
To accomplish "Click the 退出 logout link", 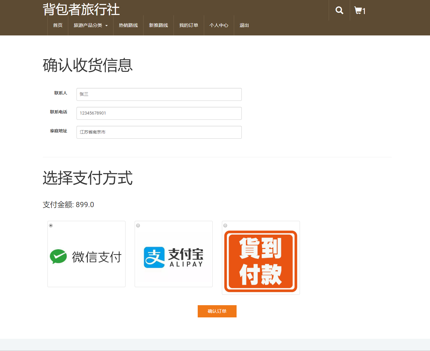I will click(244, 25).
